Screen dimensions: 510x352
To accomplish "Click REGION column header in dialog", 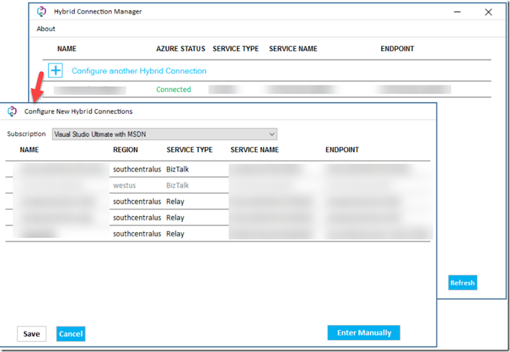I will point(125,150).
